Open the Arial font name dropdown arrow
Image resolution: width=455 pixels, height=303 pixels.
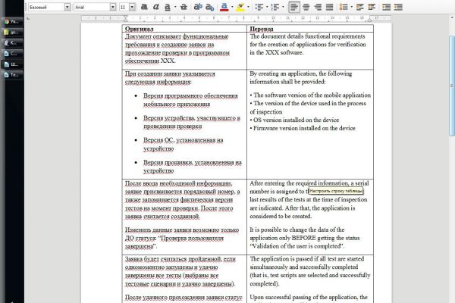(x=113, y=7)
